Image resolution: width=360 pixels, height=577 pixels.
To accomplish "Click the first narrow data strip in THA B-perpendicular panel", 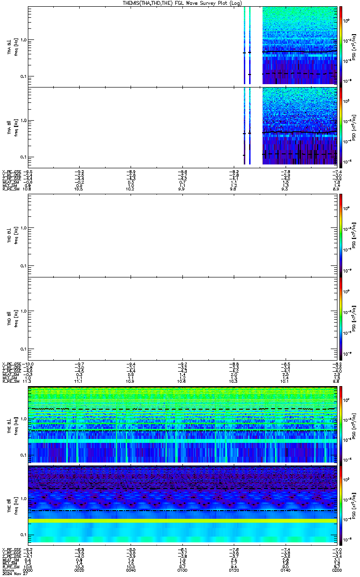I will [244, 45].
